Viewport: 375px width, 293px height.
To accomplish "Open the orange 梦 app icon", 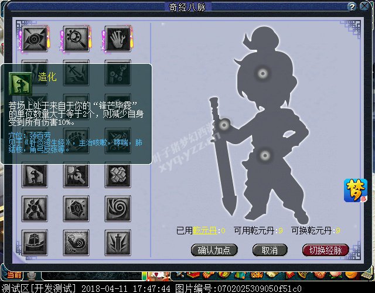I will pyautogui.click(x=356, y=190).
